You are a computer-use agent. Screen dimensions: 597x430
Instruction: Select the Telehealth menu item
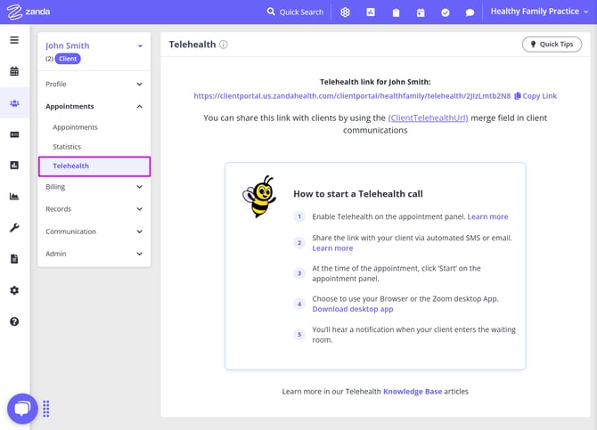[71, 166]
